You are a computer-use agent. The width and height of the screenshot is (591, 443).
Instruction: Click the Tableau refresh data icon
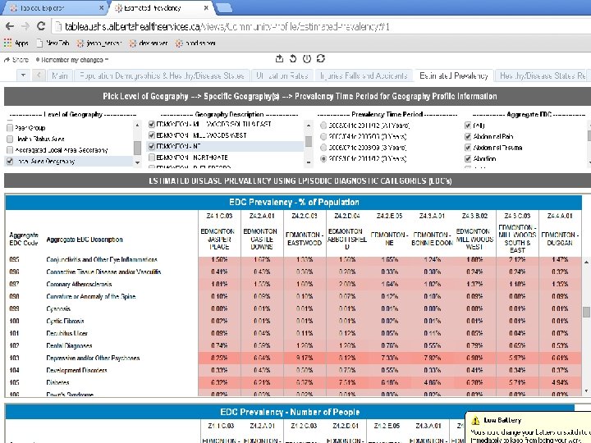tap(321, 58)
